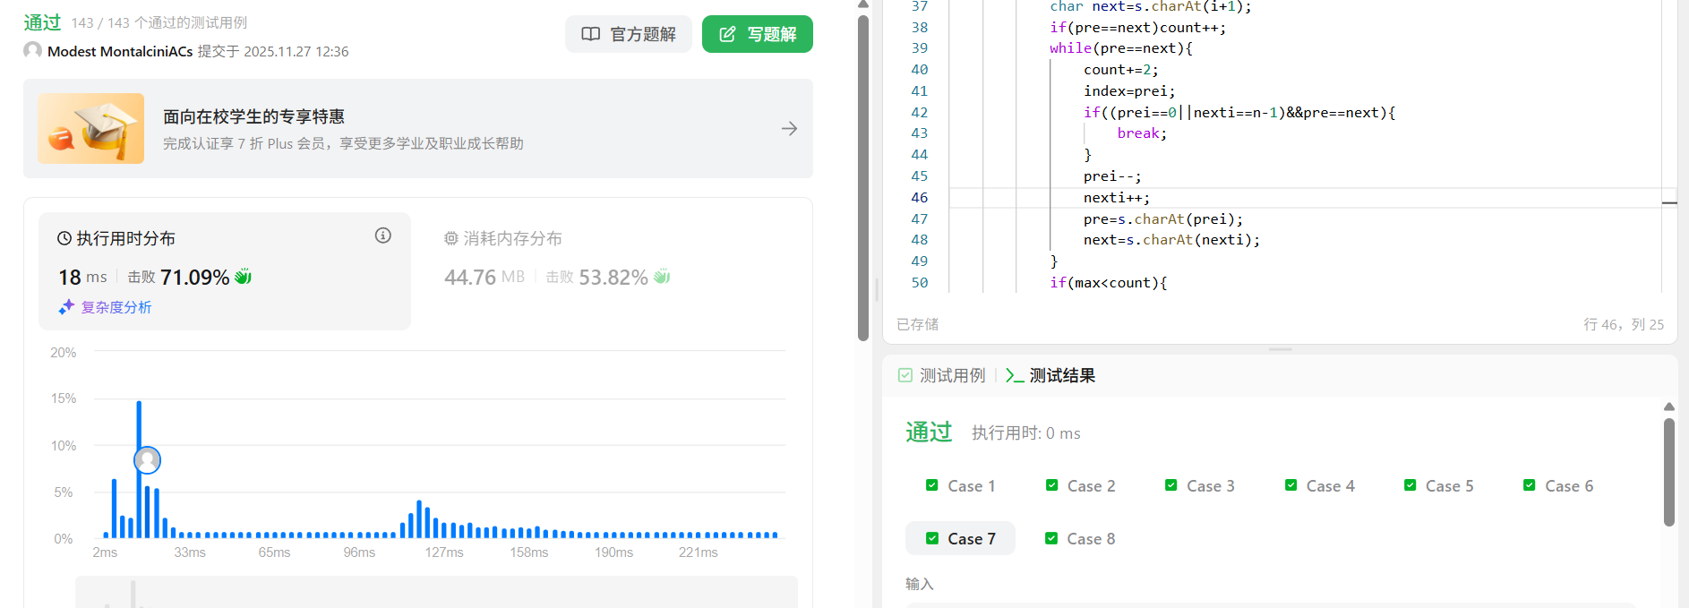Place cursor on line nexti++;

[x=1117, y=197]
